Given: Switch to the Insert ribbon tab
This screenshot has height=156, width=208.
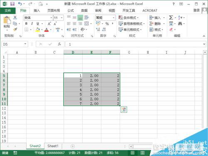Looking at the screenshot, I should [x=37, y=10].
